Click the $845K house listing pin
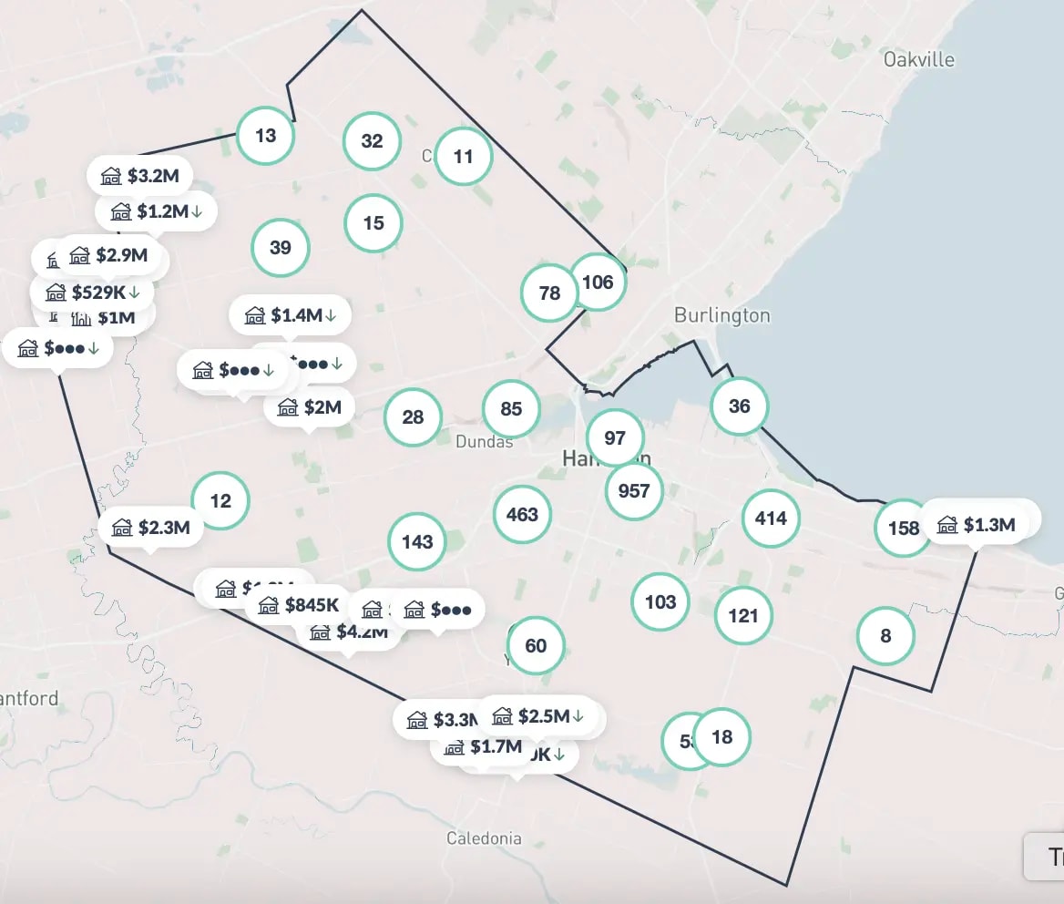Viewport: 1064px width, 904px height. (x=298, y=605)
